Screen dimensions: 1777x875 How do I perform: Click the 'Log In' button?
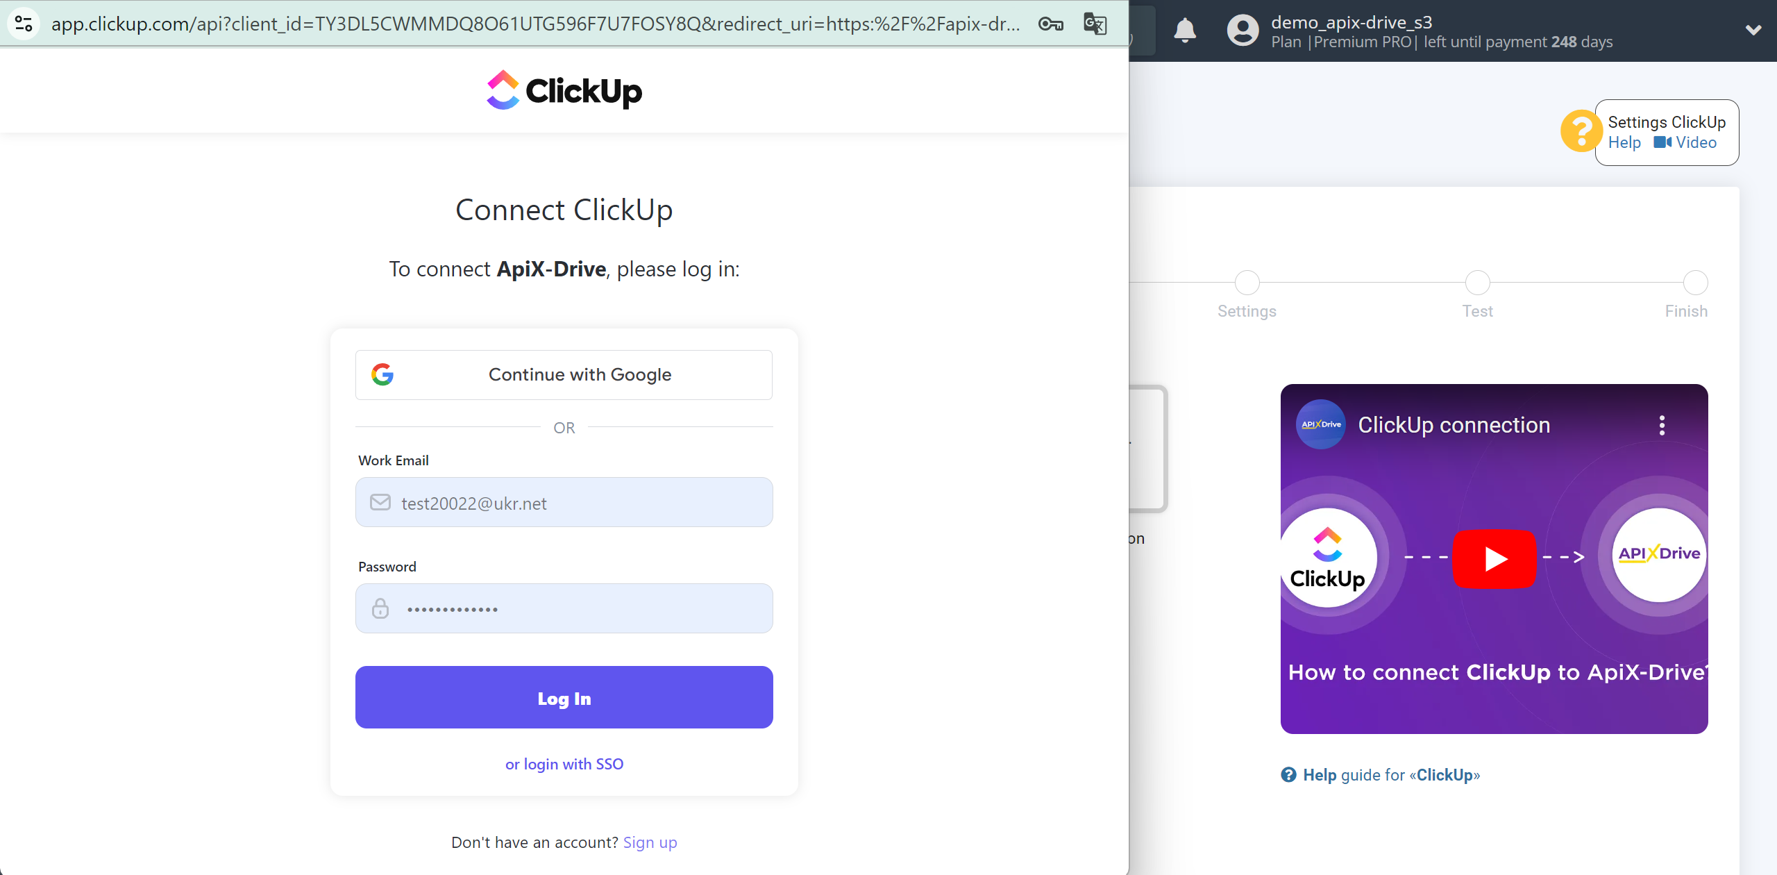[564, 697]
